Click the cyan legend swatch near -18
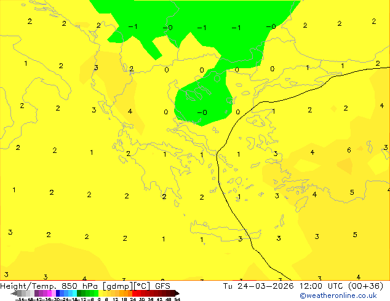Screen dimensions: 390x301 coord(75,293)
